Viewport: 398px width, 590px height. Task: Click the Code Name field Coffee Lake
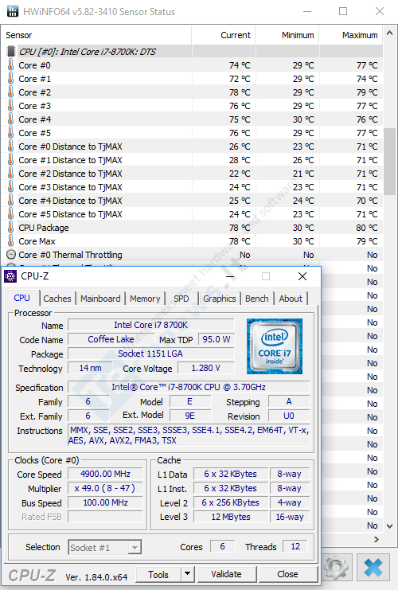tap(111, 339)
